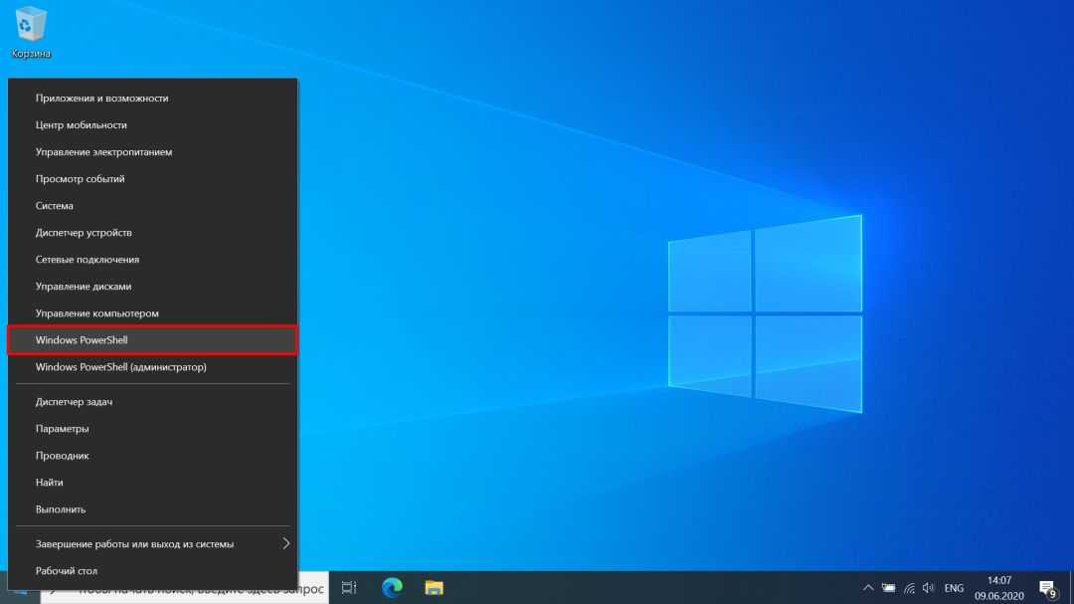The height and width of the screenshot is (604, 1074).
Task: Open the Recycle Bin desktop icon
Action: [32, 30]
